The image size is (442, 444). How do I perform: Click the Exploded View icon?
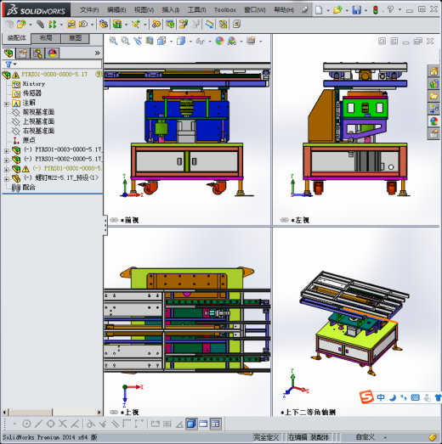click(x=183, y=25)
